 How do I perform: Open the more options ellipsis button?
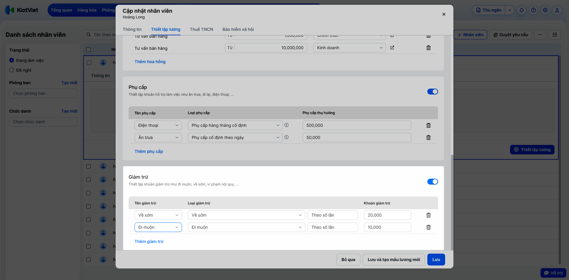(540, 35)
